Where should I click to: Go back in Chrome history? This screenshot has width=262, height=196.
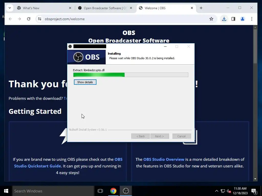tap(10, 19)
